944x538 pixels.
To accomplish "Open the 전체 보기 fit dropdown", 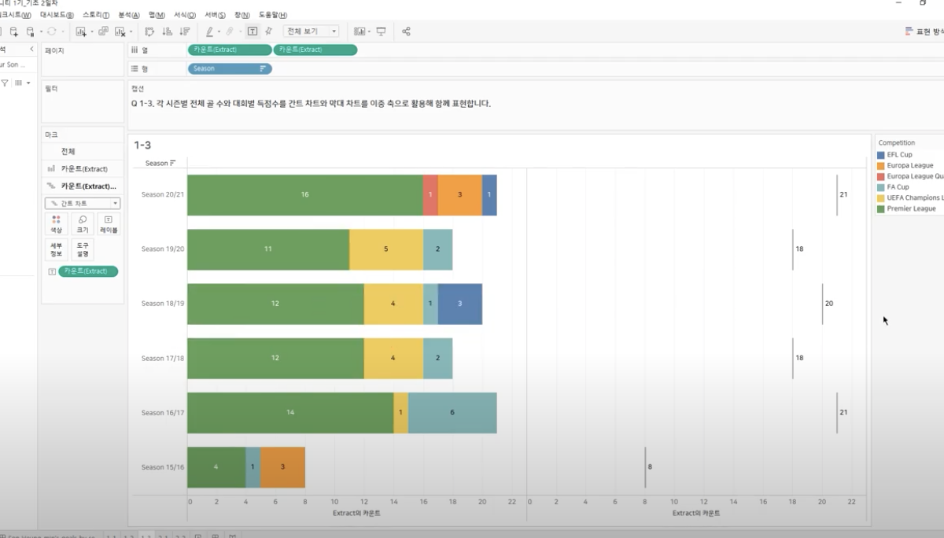I will click(x=311, y=31).
